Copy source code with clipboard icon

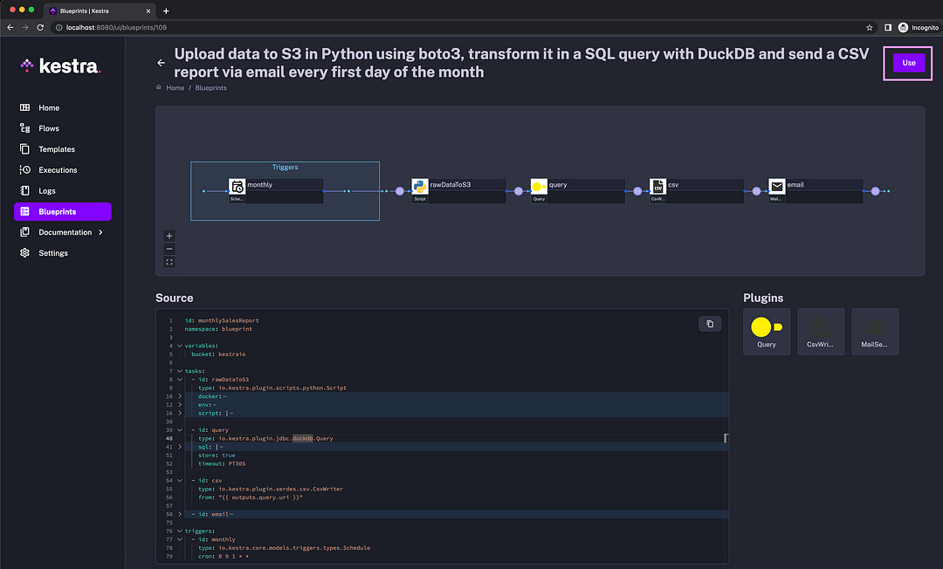click(x=710, y=324)
